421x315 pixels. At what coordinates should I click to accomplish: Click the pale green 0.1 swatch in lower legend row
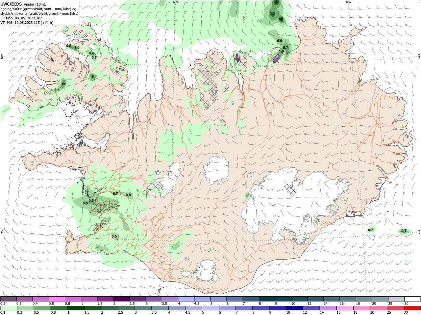tap(9, 308)
